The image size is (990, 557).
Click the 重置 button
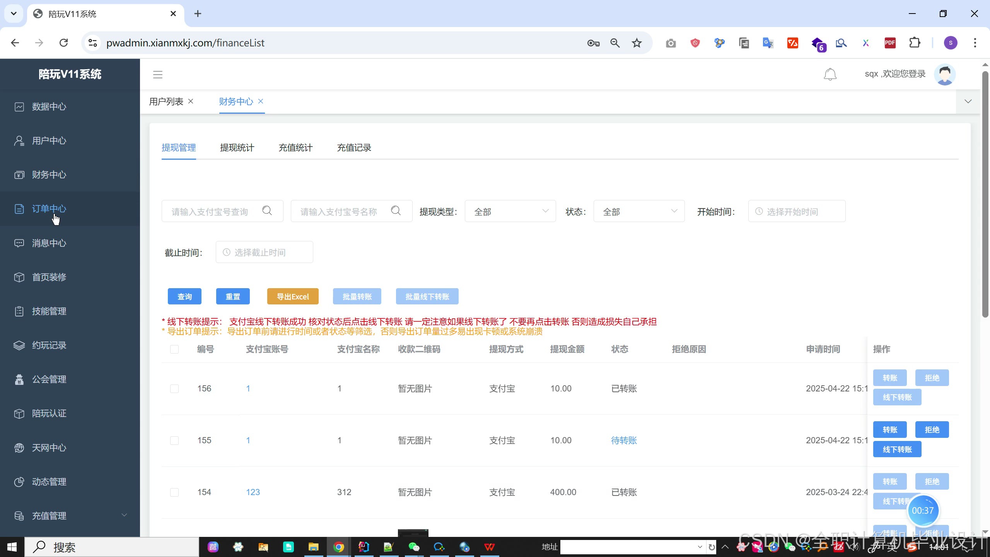pos(233,297)
